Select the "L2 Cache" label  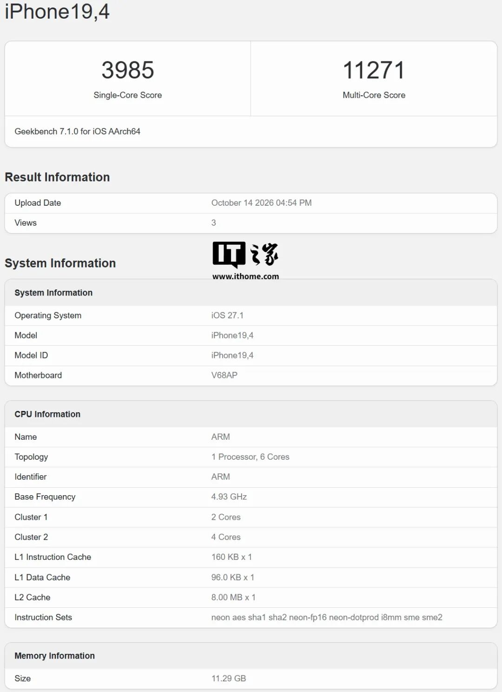pyautogui.click(x=33, y=598)
